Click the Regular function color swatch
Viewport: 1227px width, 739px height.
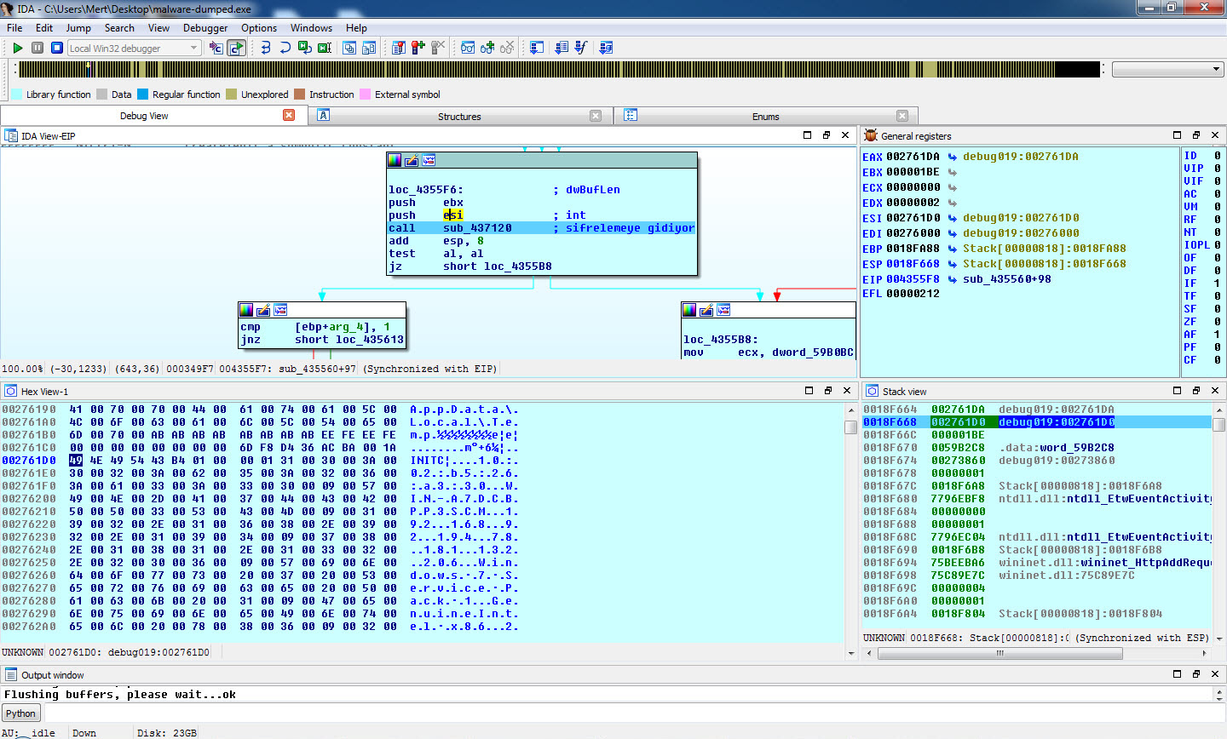pos(143,95)
